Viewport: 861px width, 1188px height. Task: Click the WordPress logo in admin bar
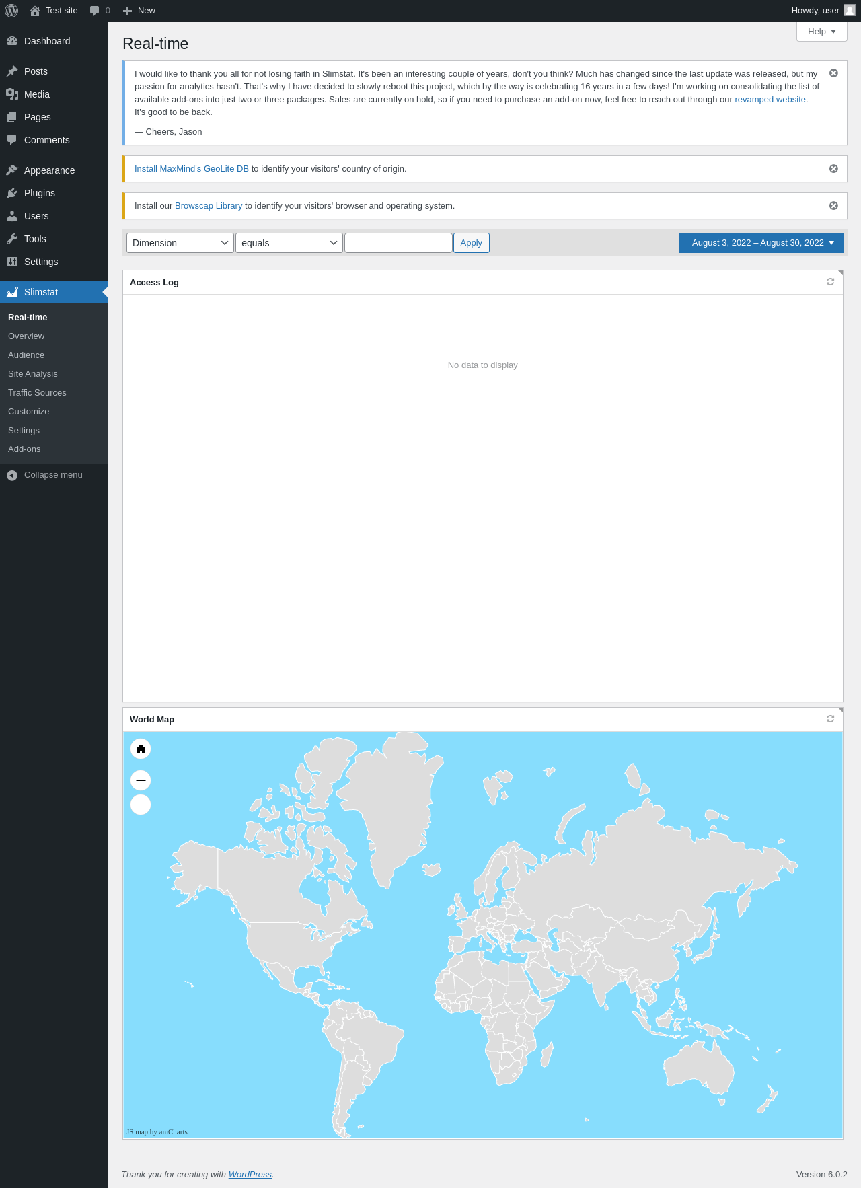[11, 11]
